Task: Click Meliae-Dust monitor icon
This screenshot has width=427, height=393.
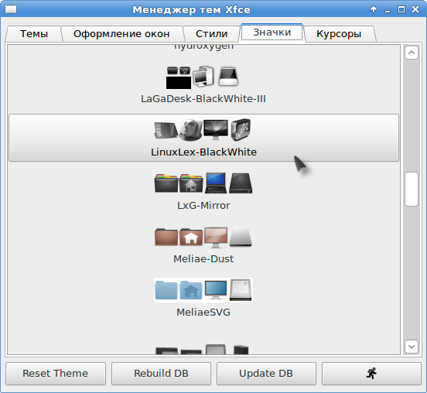Action: (216, 238)
